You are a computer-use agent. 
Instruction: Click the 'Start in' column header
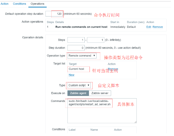click(x=115, y=22)
